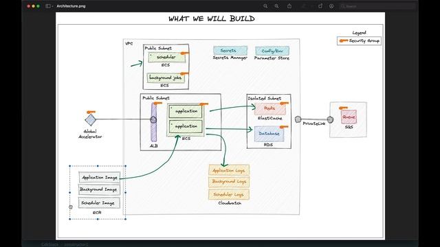Click the 'Public Subnet' label above ALB

[x=156, y=98]
